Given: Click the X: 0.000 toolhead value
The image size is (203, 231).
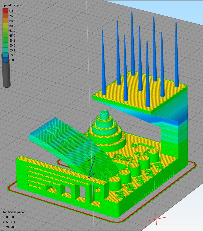Looking at the screenshot, I should (x=8, y=217).
